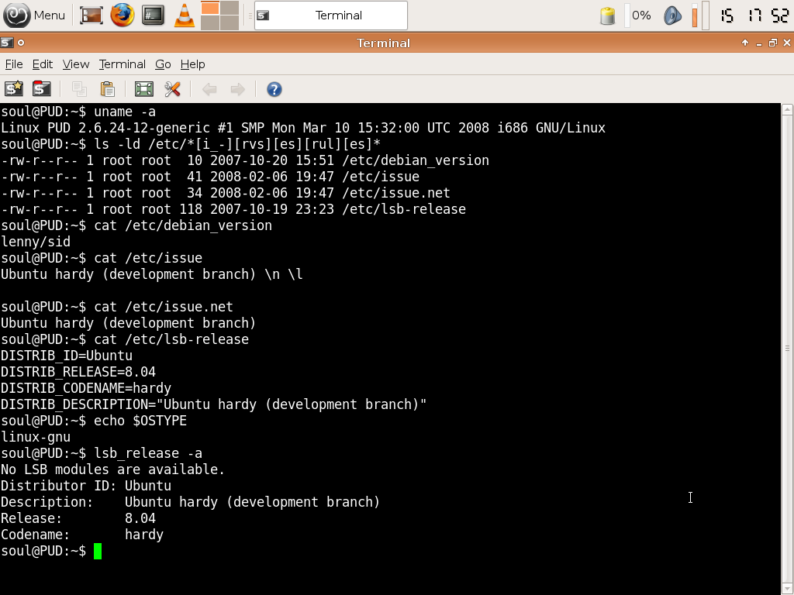Screen dimensions: 794x595
Task: Select Terminal taskbar window button
Action: pos(330,15)
